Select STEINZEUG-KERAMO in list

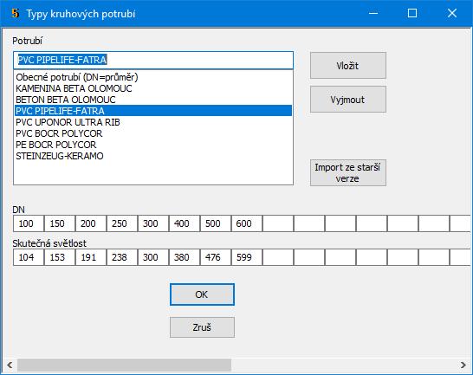click(x=153, y=156)
